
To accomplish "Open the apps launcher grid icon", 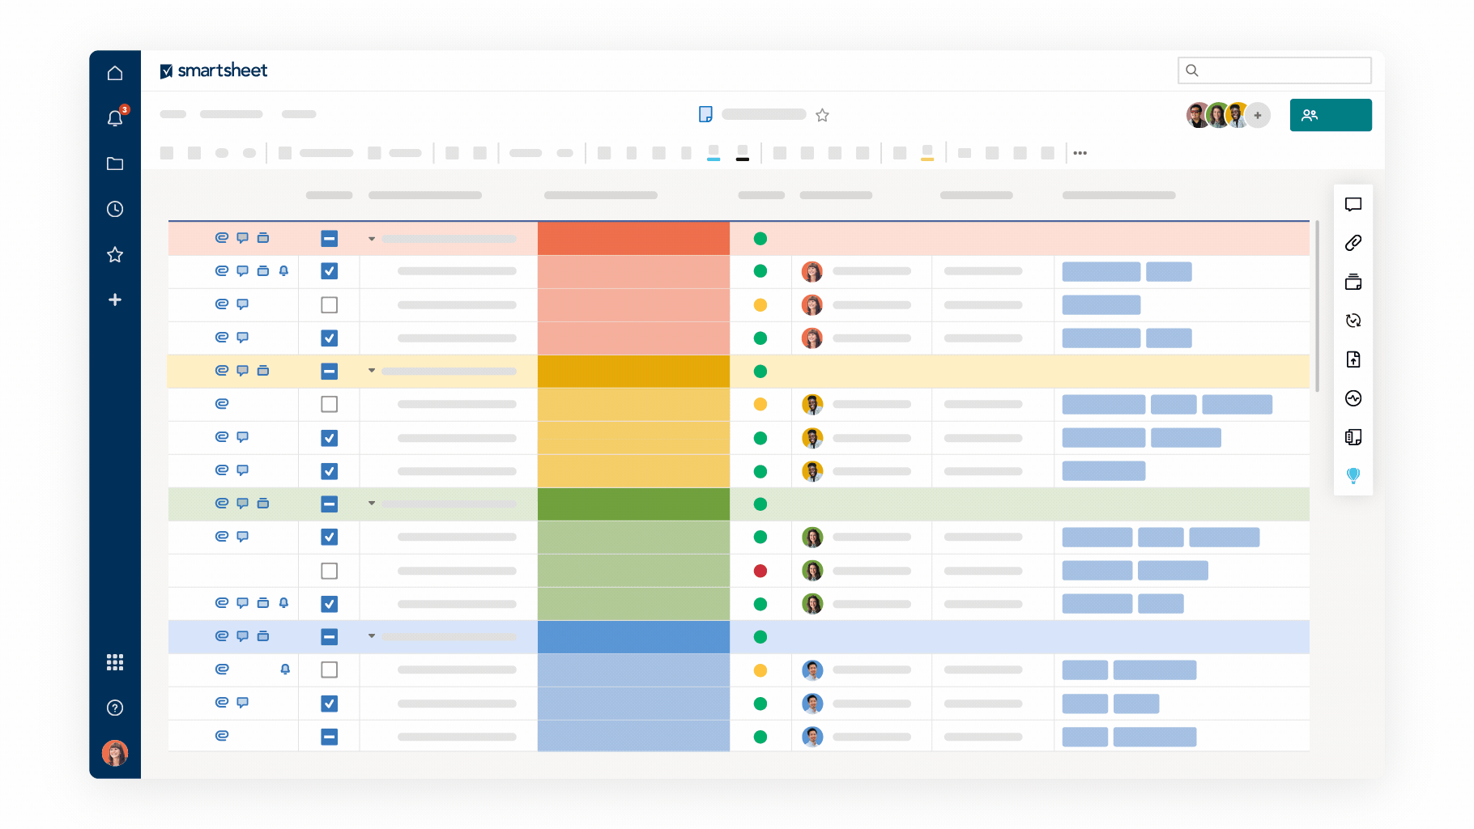I will pyautogui.click(x=115, y=662).
